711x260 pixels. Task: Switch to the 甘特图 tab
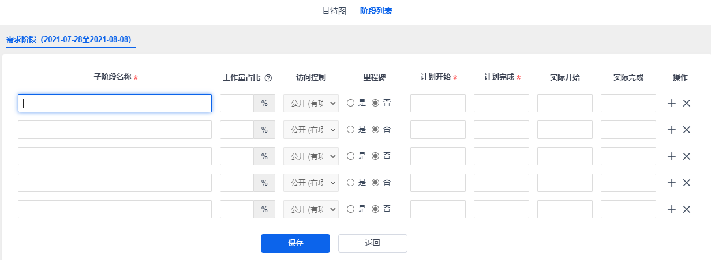pos(334,11)
